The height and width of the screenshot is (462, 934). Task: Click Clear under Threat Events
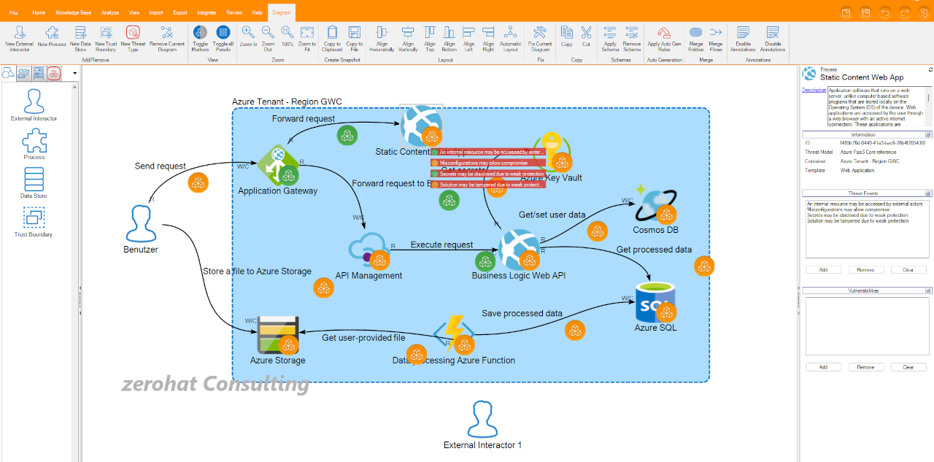click(x=908, y=269)
